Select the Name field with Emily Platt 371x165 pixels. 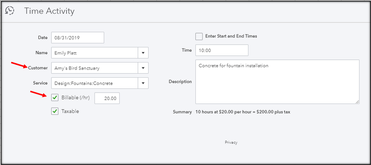coord(95,53)
